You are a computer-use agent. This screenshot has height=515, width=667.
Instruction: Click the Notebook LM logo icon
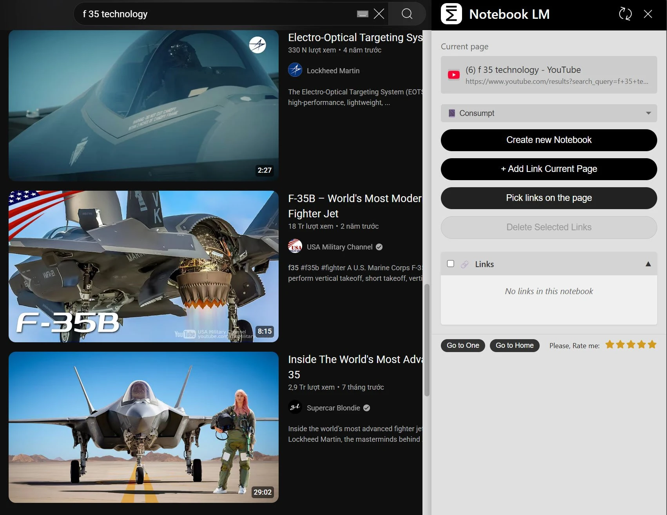tap(451, 14)
